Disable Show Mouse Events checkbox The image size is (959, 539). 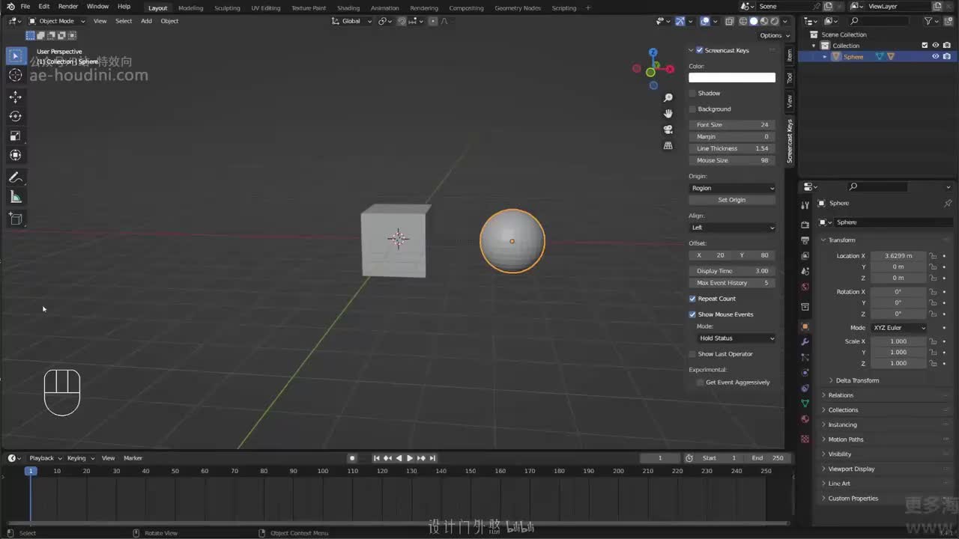(692, 314)
